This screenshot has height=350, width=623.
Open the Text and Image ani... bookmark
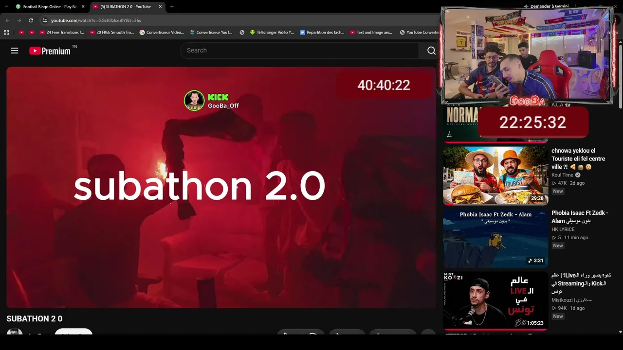pyautogui.click(x=371, y=33)
